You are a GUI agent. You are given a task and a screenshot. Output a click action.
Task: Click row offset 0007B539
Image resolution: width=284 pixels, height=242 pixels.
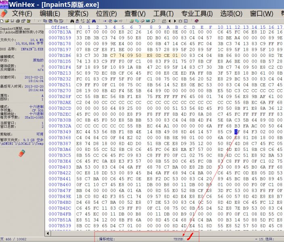tap(60, 226)
